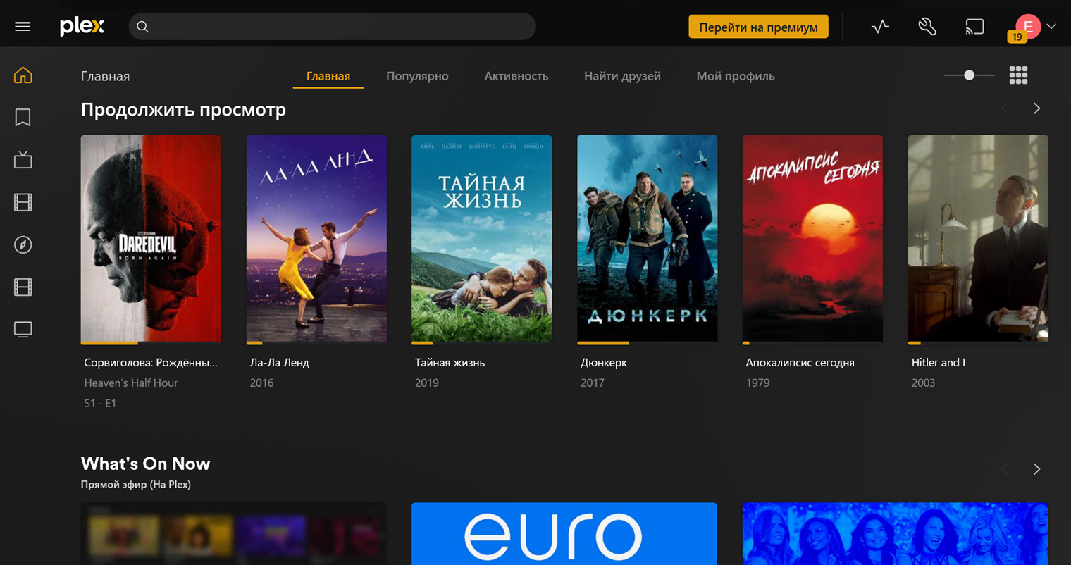Click Heaven's Half Hour episode title
Viewport: 1071px width, 565px height.
click(x=131, y=383)
